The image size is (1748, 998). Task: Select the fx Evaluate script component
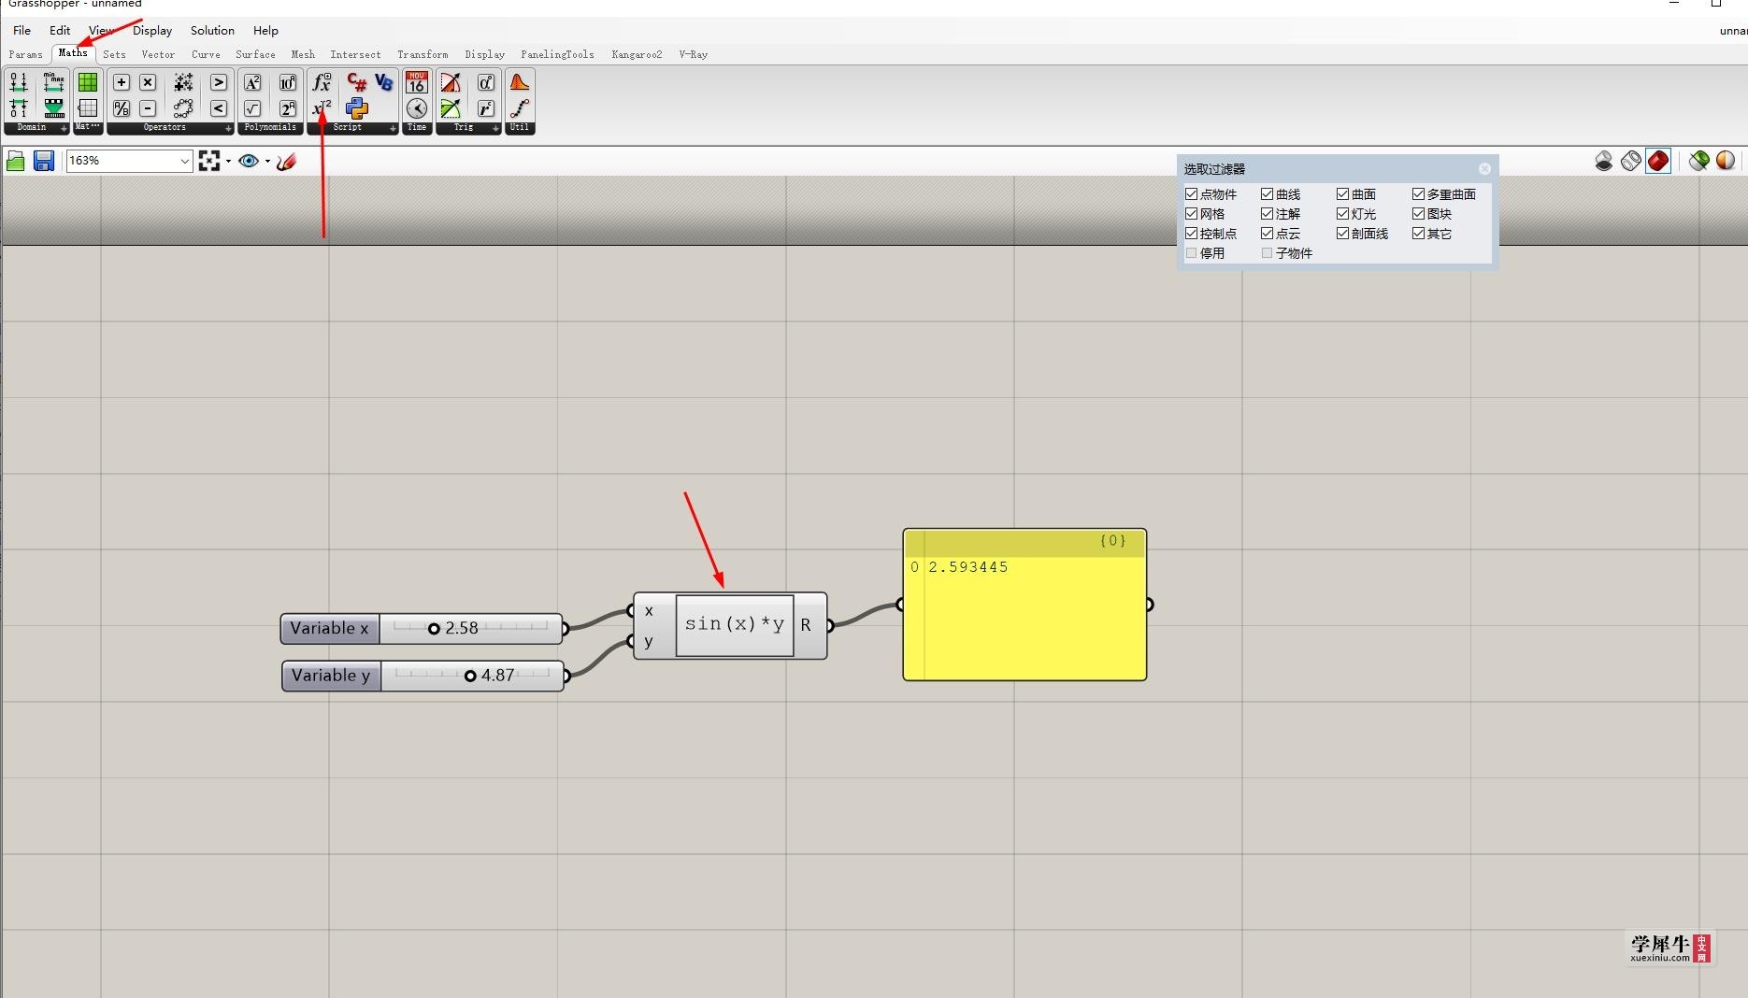(x=322, y=82)
